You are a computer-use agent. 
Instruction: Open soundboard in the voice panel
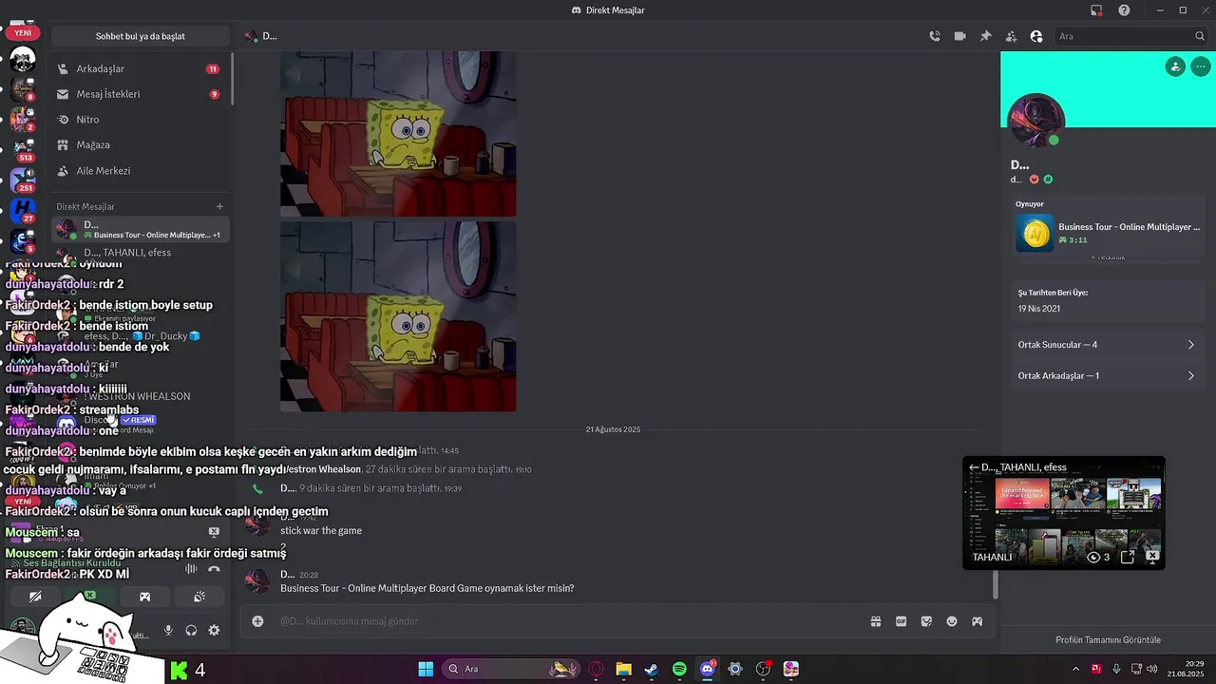tap(199, 597)
